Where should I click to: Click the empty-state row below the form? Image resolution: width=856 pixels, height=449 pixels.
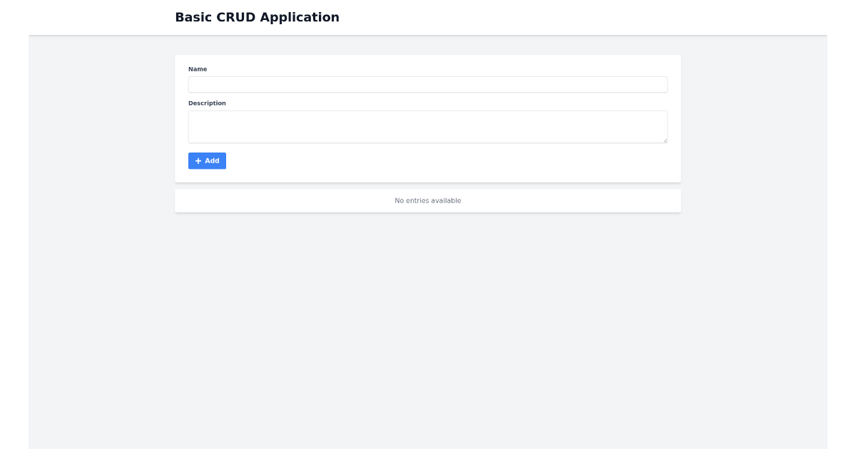427,200
